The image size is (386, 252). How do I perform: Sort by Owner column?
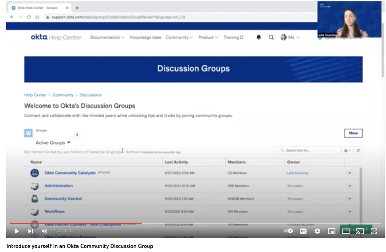click(293, 162)
